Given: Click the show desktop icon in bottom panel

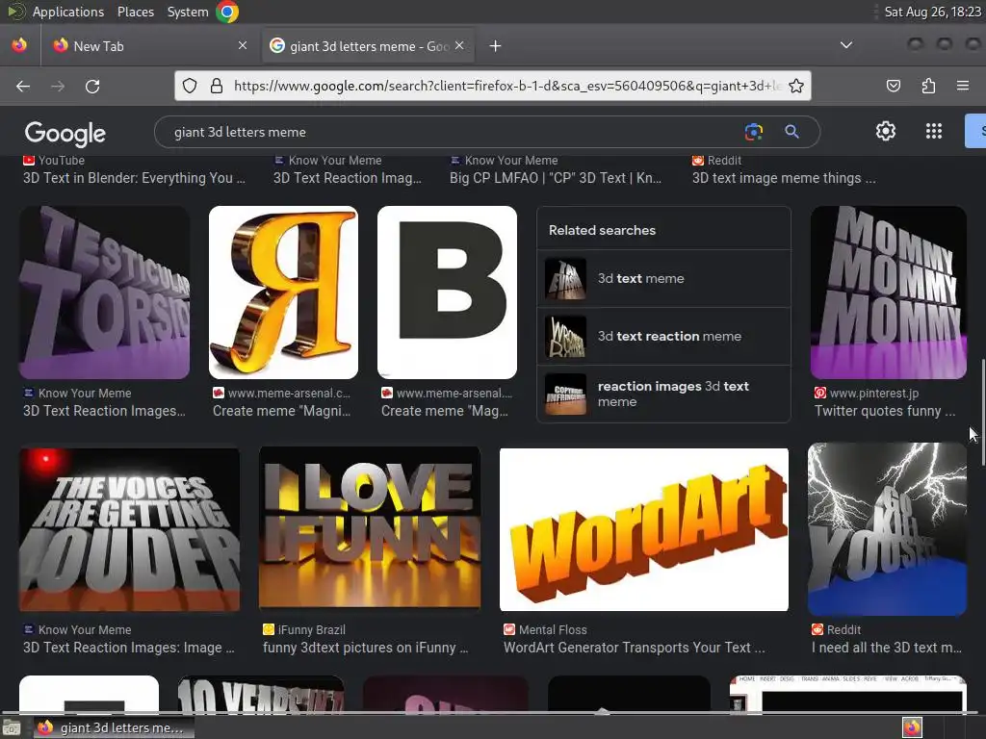Looking at the screenshot, I should point(12,727).
